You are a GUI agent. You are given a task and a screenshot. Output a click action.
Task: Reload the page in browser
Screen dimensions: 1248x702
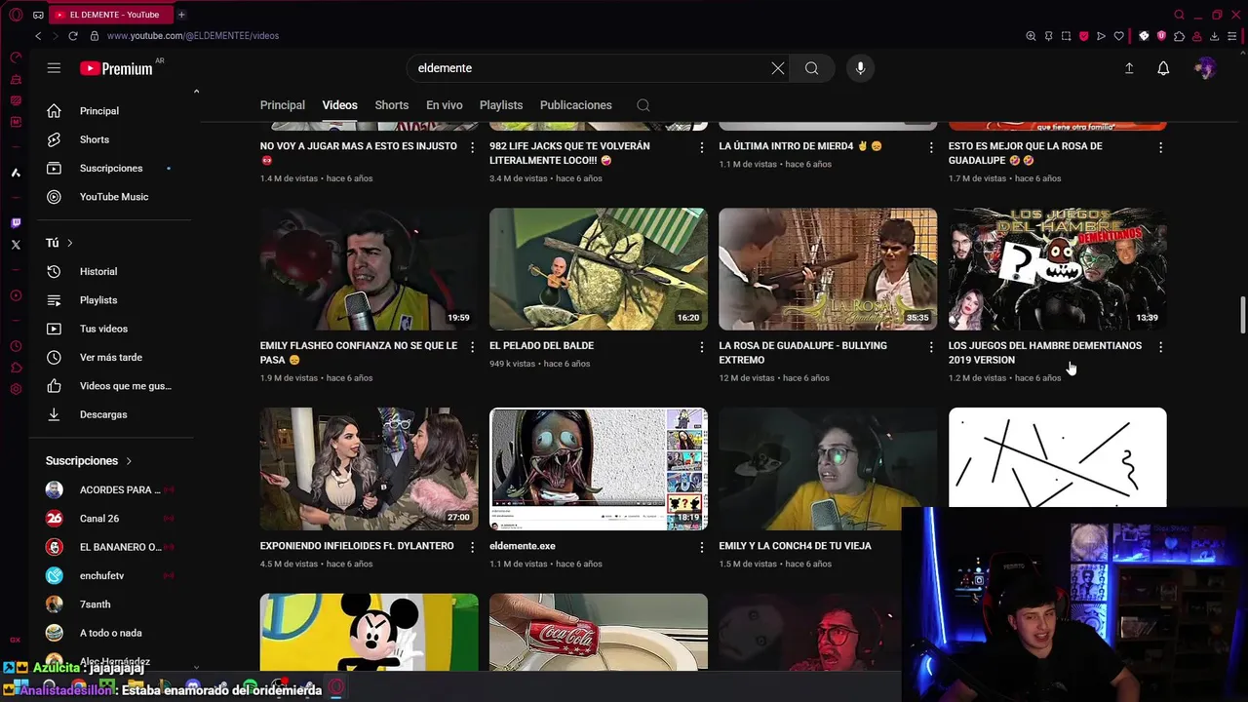pyautogui.click(x=72, y=36)
